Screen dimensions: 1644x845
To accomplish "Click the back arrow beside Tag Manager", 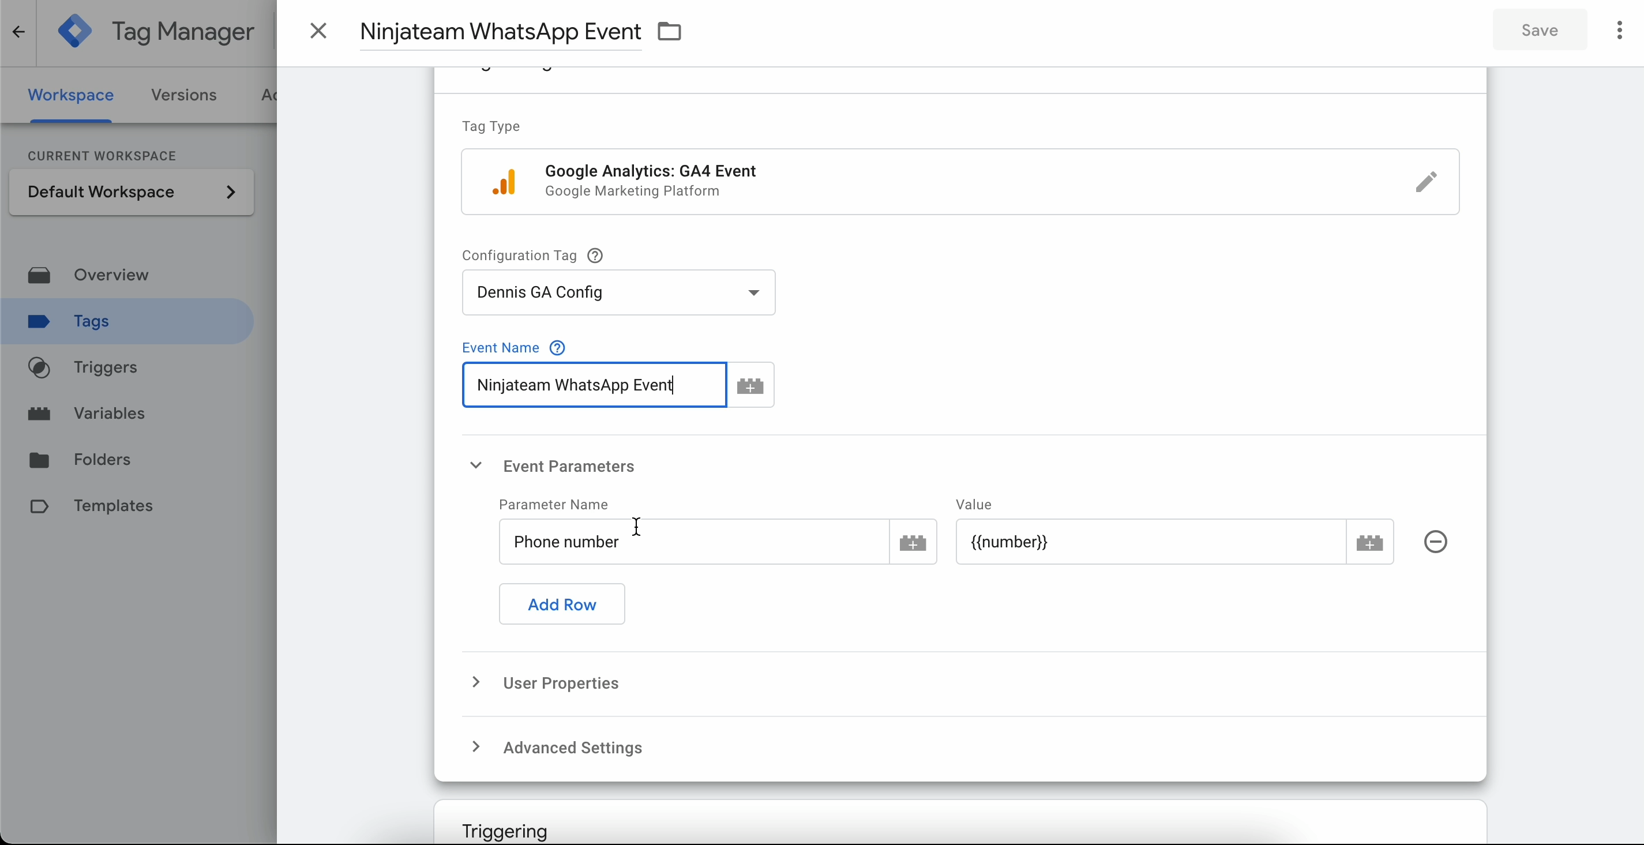I will (x=18, y=31).
